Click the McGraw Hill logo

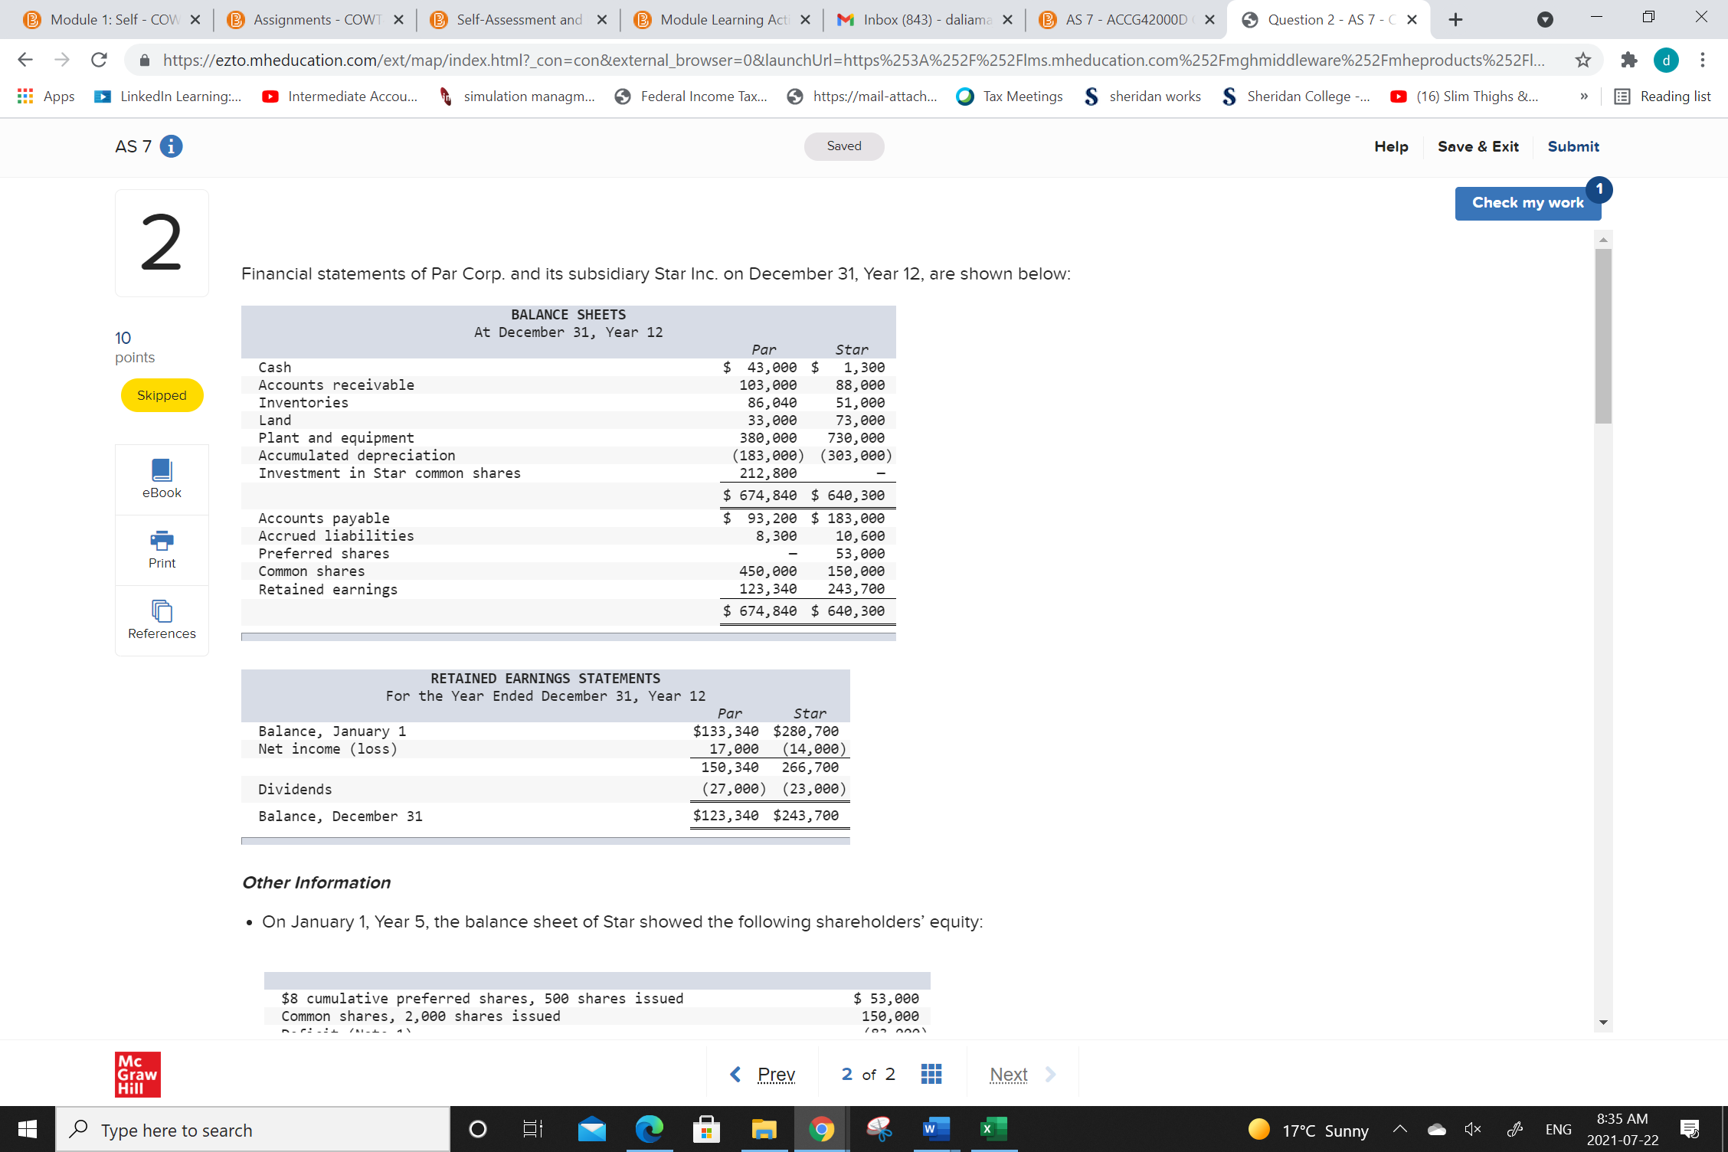pos(138,1074)
